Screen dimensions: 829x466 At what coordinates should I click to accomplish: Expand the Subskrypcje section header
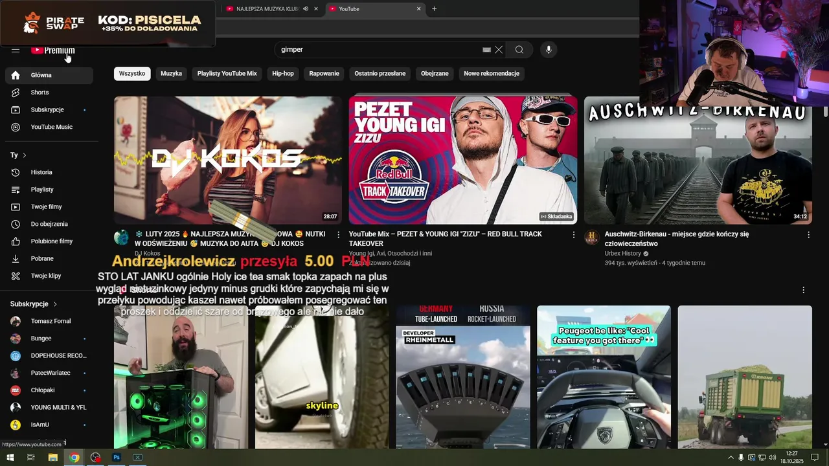pos(34,304)
